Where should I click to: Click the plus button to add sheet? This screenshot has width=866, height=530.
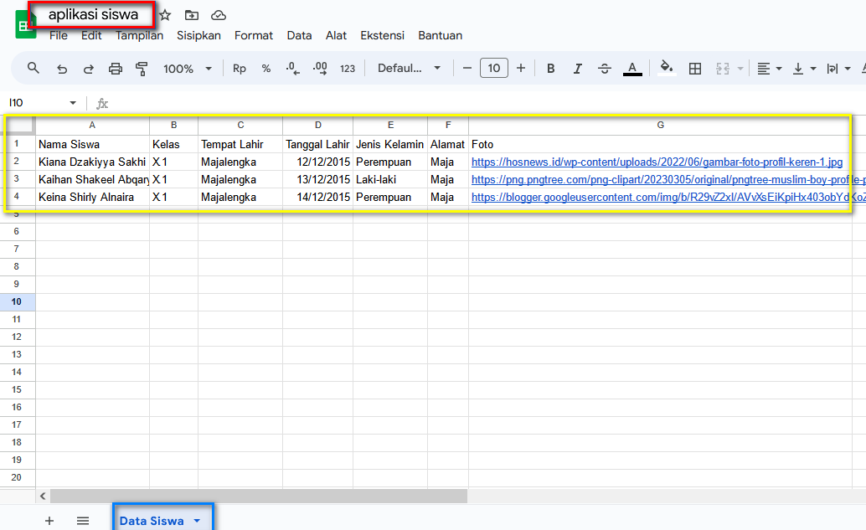point(49,521)
